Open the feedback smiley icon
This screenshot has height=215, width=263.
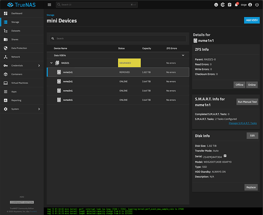click(216, 5)
